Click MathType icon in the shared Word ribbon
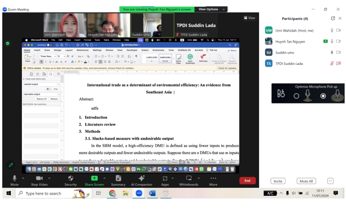 (203, 57)
